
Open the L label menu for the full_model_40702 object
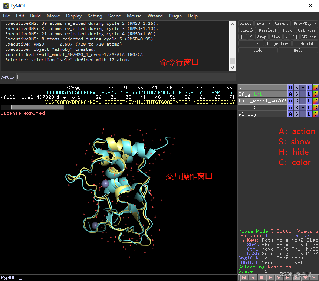point(309,101)
